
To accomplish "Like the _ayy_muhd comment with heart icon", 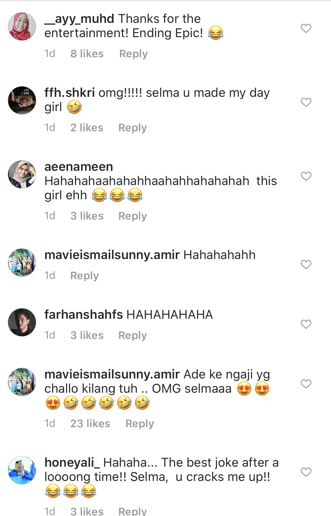I will pyautogui.click(x=306, y=28).
